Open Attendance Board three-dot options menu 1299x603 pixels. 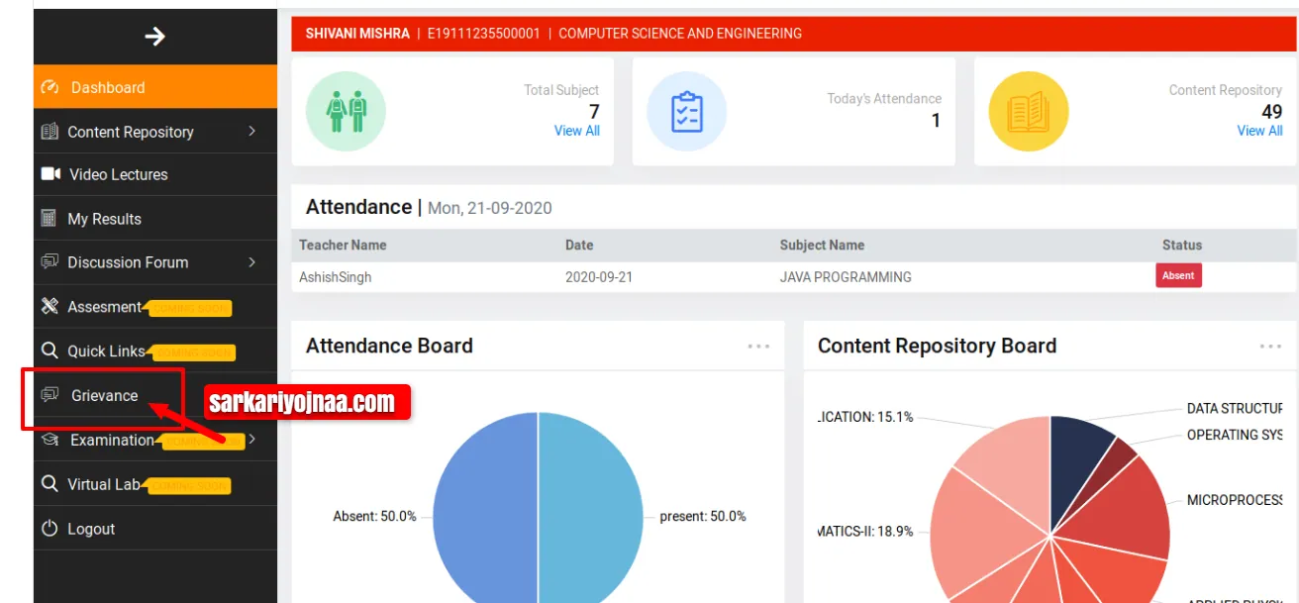758,347
